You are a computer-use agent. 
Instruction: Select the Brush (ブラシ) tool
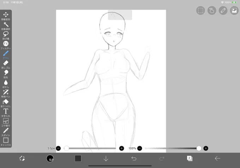tap(6, 55)
